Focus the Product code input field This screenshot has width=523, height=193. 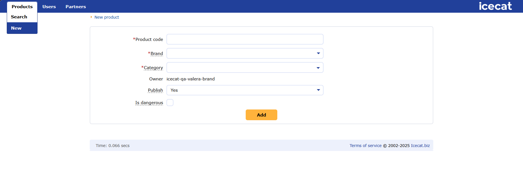click(245, 39)
